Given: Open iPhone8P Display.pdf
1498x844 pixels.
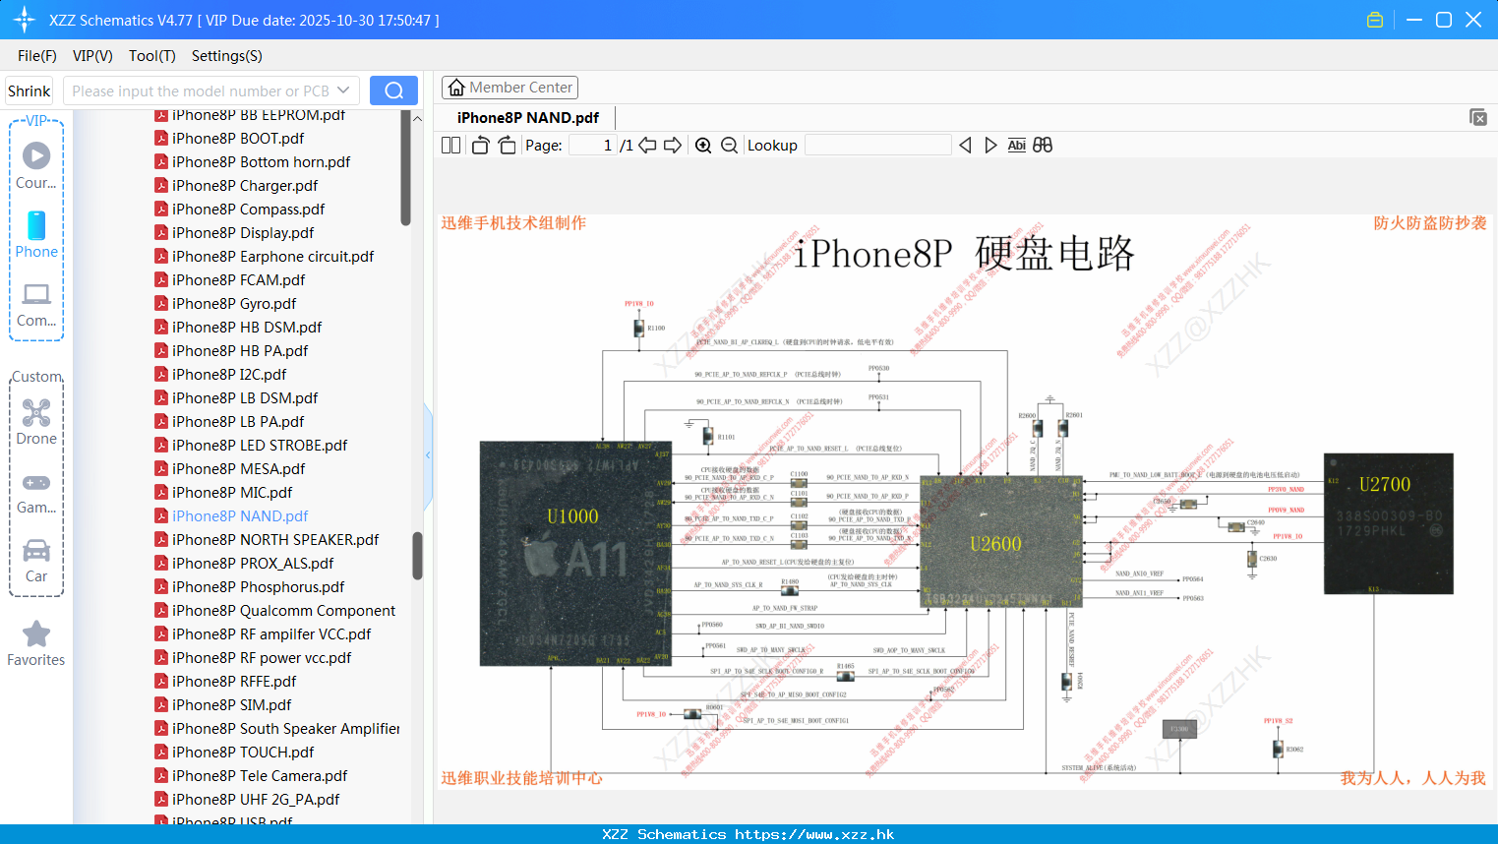Looking at the screenshot, I should point(243,233).
